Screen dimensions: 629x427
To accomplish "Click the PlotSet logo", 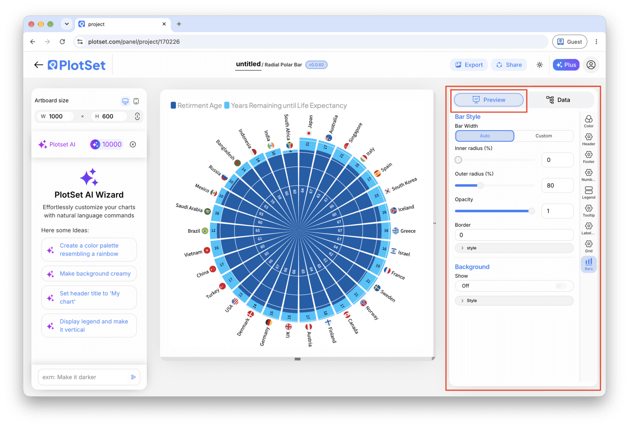I will pyautogui.click(x=77, y=65).
